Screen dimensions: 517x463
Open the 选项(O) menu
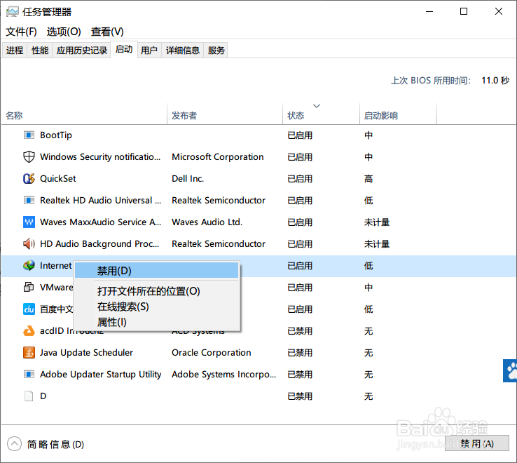[x=64, y=32]
